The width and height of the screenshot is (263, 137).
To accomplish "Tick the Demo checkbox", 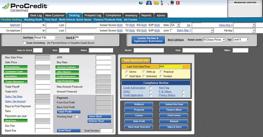I will [x=127, y=72].
